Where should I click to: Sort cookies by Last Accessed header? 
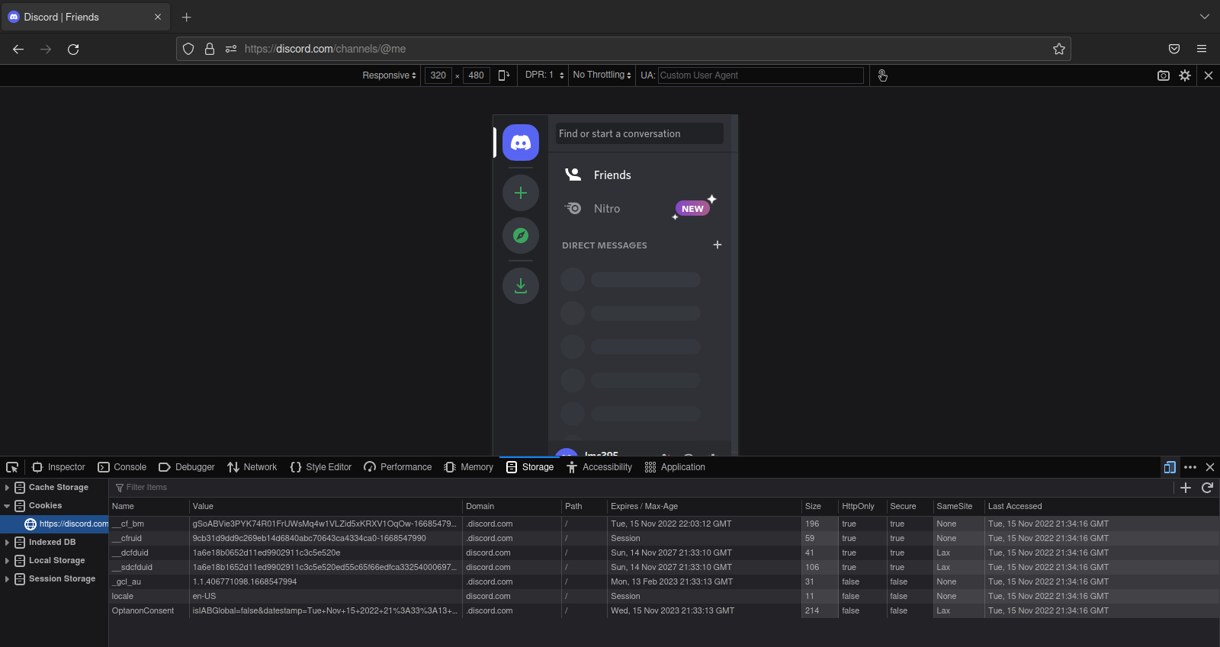click(x=1102, y=506)
